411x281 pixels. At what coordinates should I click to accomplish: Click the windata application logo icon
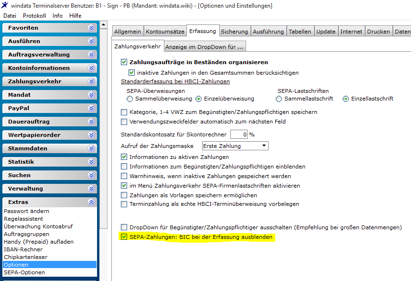[x=5, y=5]
